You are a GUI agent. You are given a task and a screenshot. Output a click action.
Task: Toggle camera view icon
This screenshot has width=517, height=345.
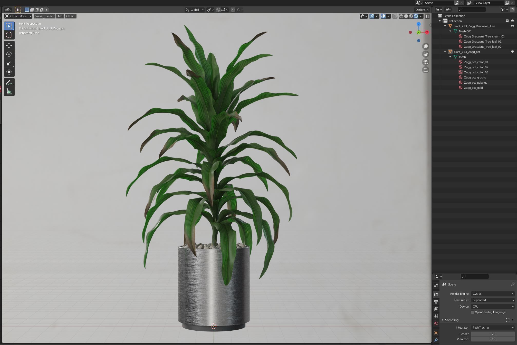tap(426, 62)
